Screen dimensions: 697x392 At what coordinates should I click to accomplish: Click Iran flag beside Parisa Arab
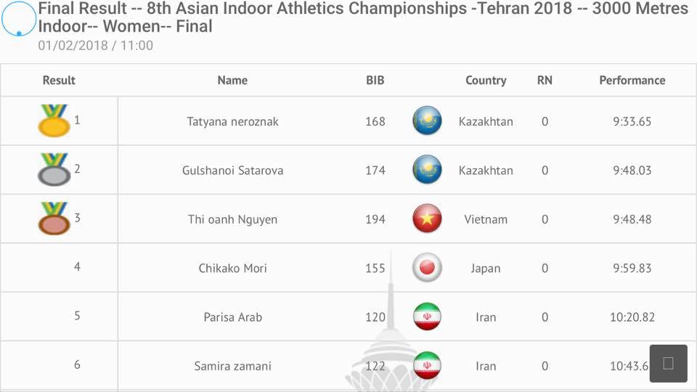click(427, 317)
